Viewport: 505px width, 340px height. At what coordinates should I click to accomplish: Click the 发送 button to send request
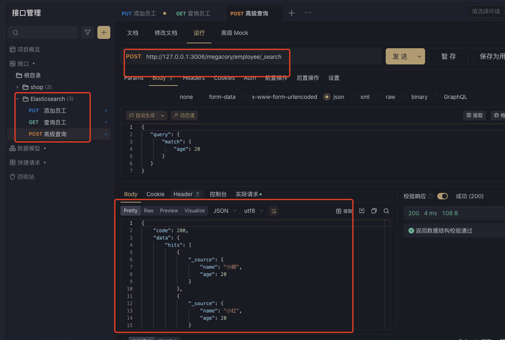tap(400, 56)
